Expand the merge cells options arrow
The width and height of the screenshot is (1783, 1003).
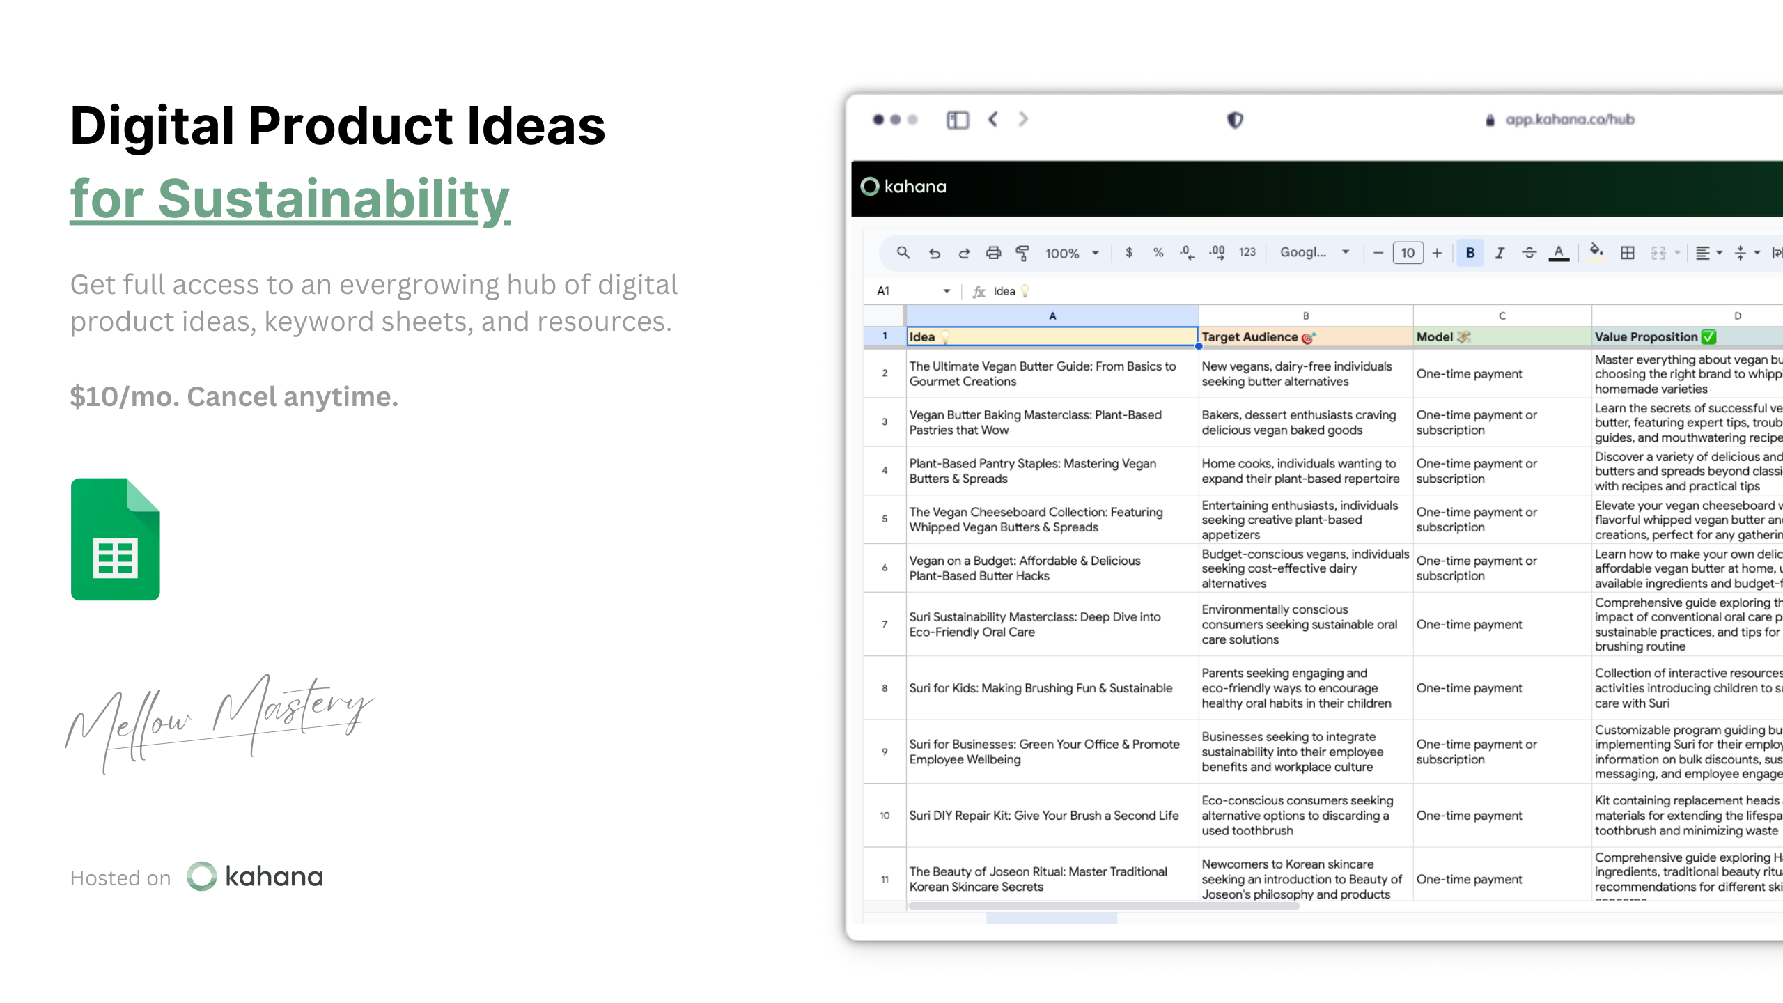coord(1678,253)
